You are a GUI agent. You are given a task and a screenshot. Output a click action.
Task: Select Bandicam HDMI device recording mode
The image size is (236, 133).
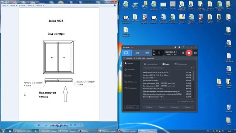pos(147,53)
